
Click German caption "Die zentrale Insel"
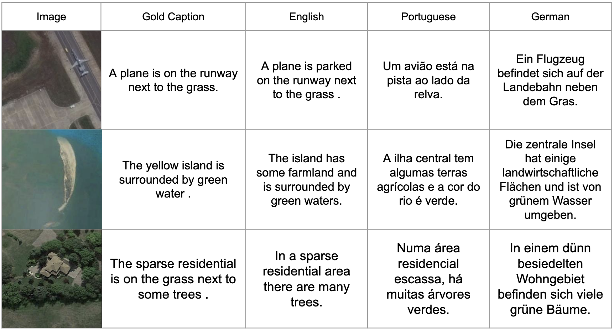[550, 179]
